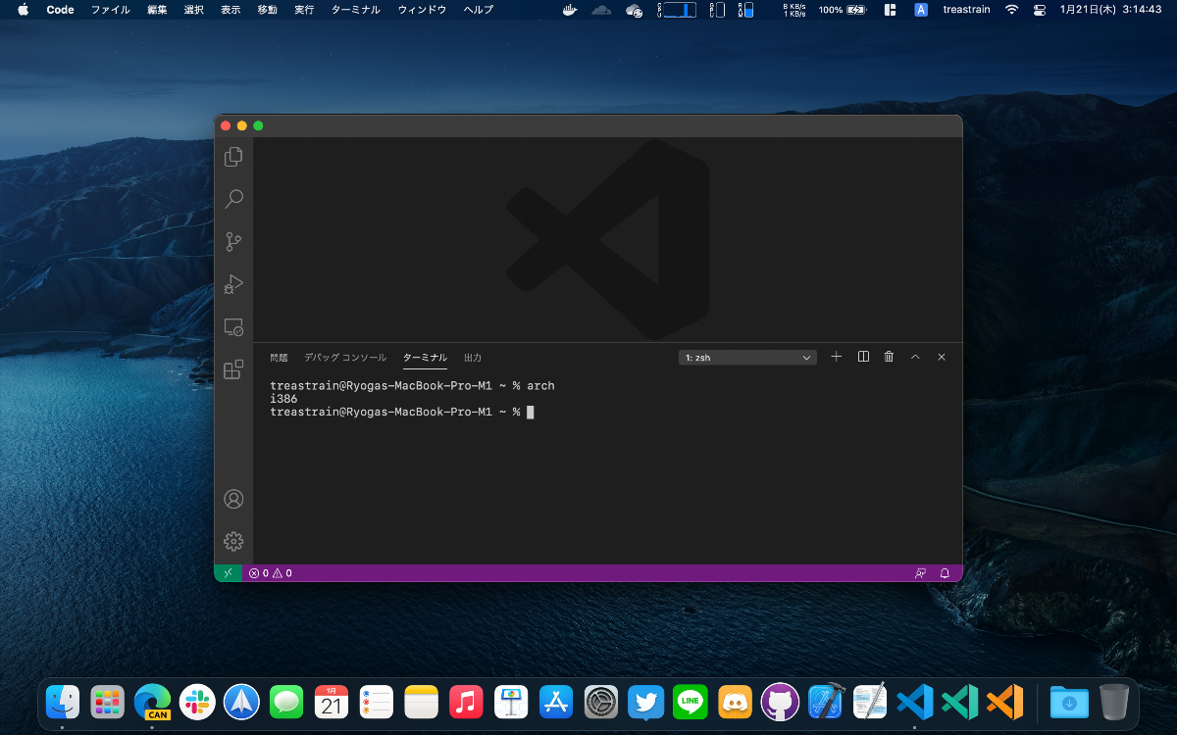Open the Extensions view
Image resolution: width=1177 pixels, height=735 pixels.
(233, 369)
